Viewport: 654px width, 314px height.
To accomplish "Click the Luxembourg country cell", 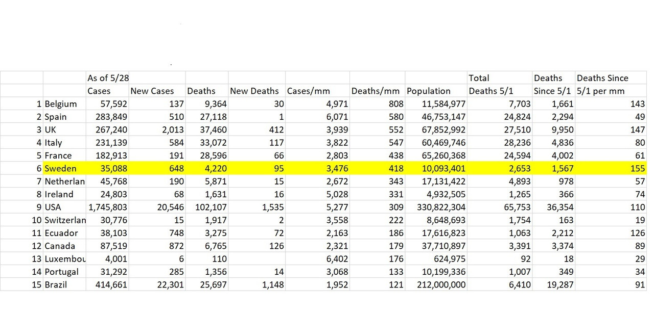I will (64, 259).
